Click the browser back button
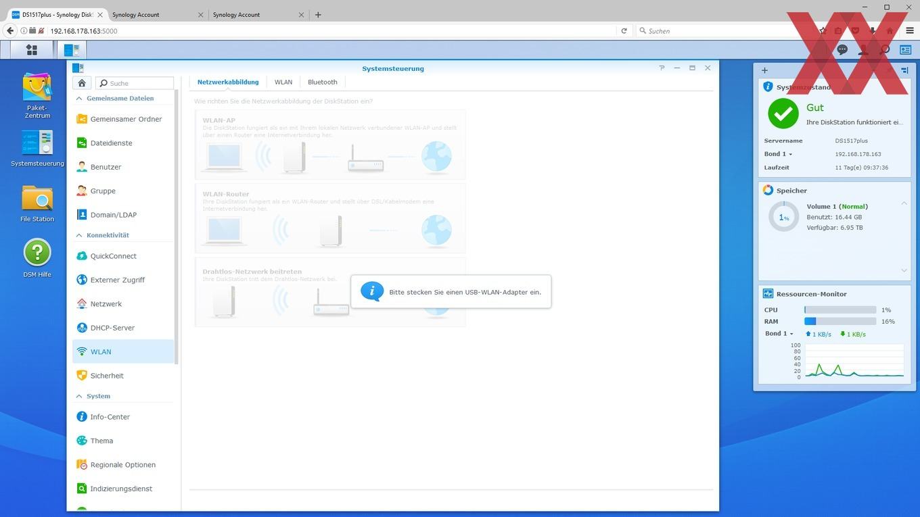Viewport: 920px width, 517px height. coord(10,30)
